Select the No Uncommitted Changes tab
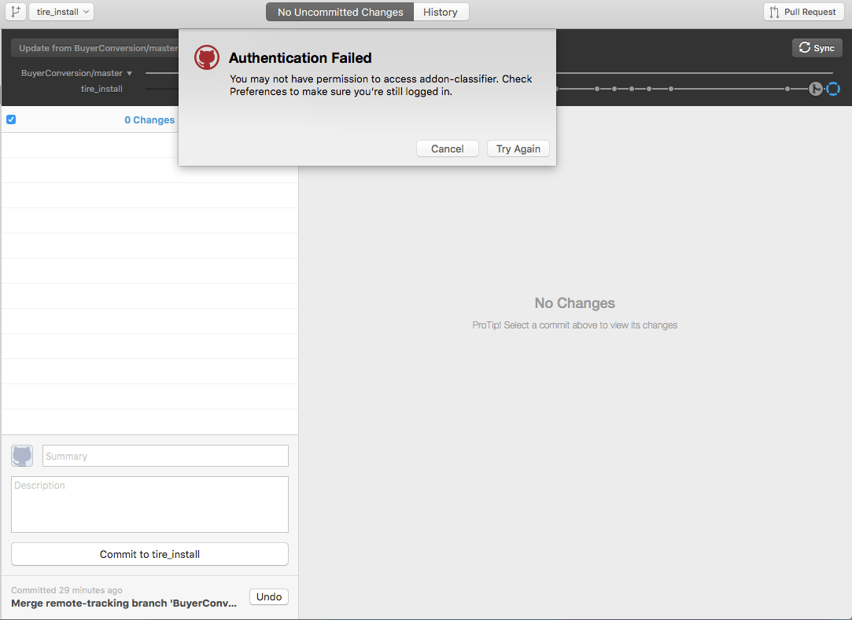 339,12
